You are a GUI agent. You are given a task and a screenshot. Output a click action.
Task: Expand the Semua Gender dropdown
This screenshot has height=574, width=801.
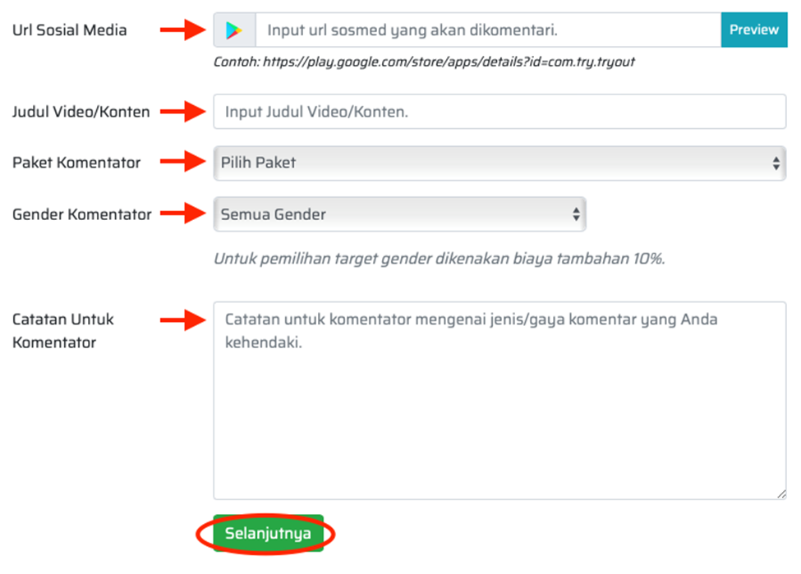399,214
